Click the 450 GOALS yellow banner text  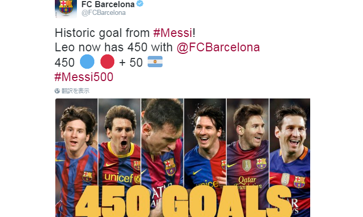coord(183,201)
